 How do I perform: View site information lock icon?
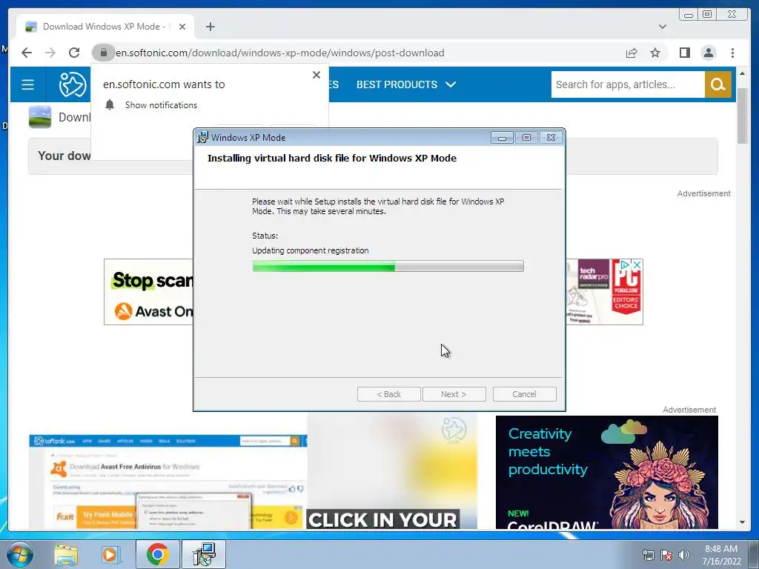coord(104,53)
